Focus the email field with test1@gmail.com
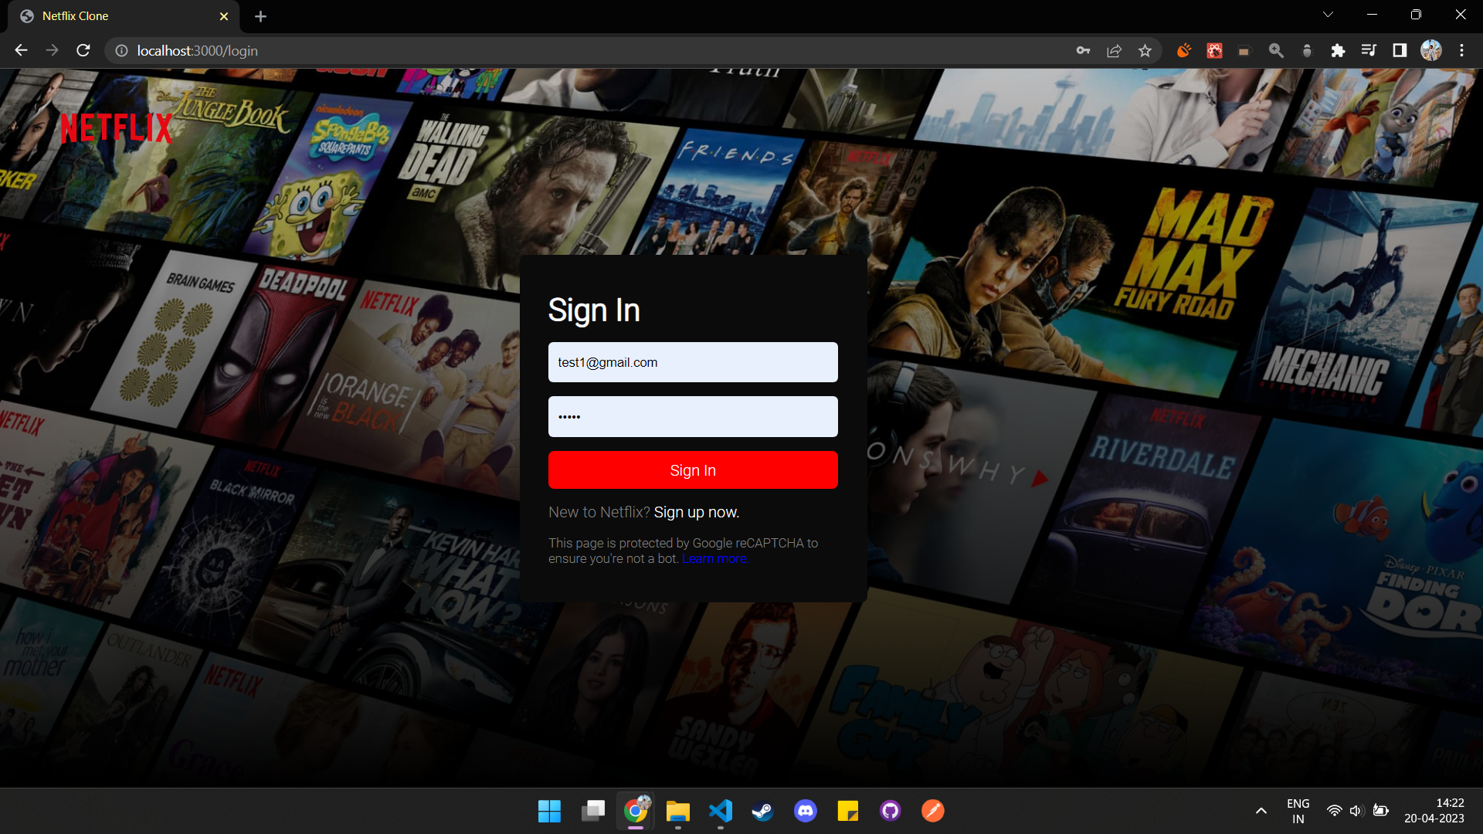Image resolution: width=1483 pixels, height=834 pixels. click(x=693, y=362)
